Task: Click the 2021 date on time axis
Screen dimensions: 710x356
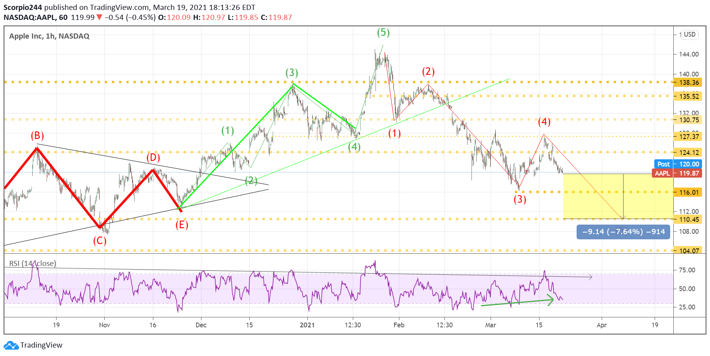Action: (x=307, y=325)
